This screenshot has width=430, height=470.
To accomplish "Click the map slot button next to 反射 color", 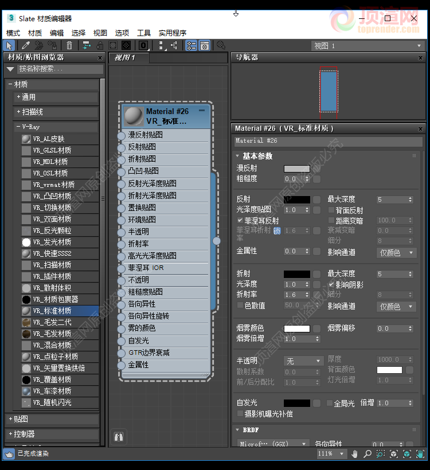I will (x=317, y=199).
